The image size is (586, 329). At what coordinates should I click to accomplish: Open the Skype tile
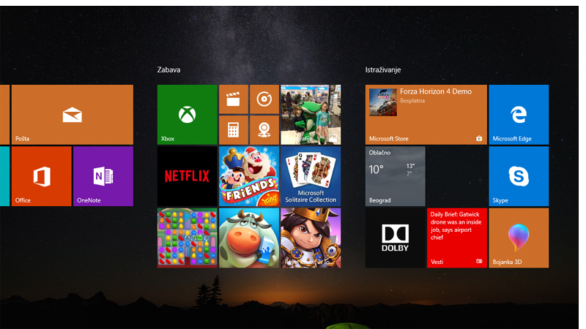point(519,176)
